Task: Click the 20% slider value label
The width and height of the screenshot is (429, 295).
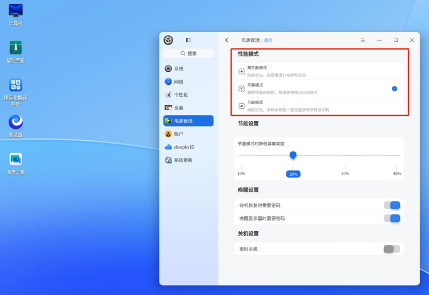Action: coord(293,174)
